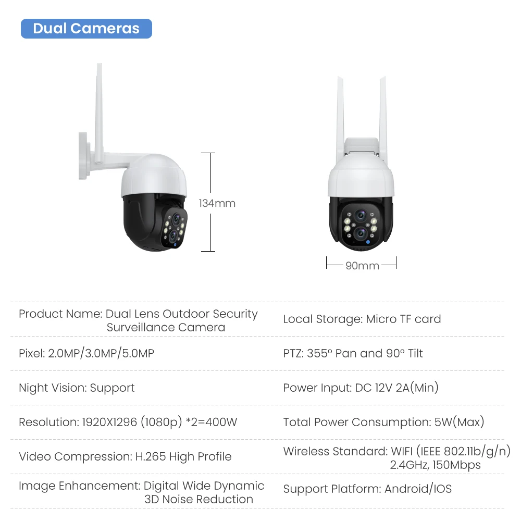This screenshot has height=521, width=521.
Task: Click the Dual Cameras blue badge
Action: point(86,29)
